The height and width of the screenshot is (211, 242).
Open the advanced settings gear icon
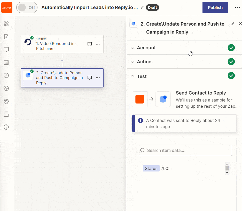6,101
